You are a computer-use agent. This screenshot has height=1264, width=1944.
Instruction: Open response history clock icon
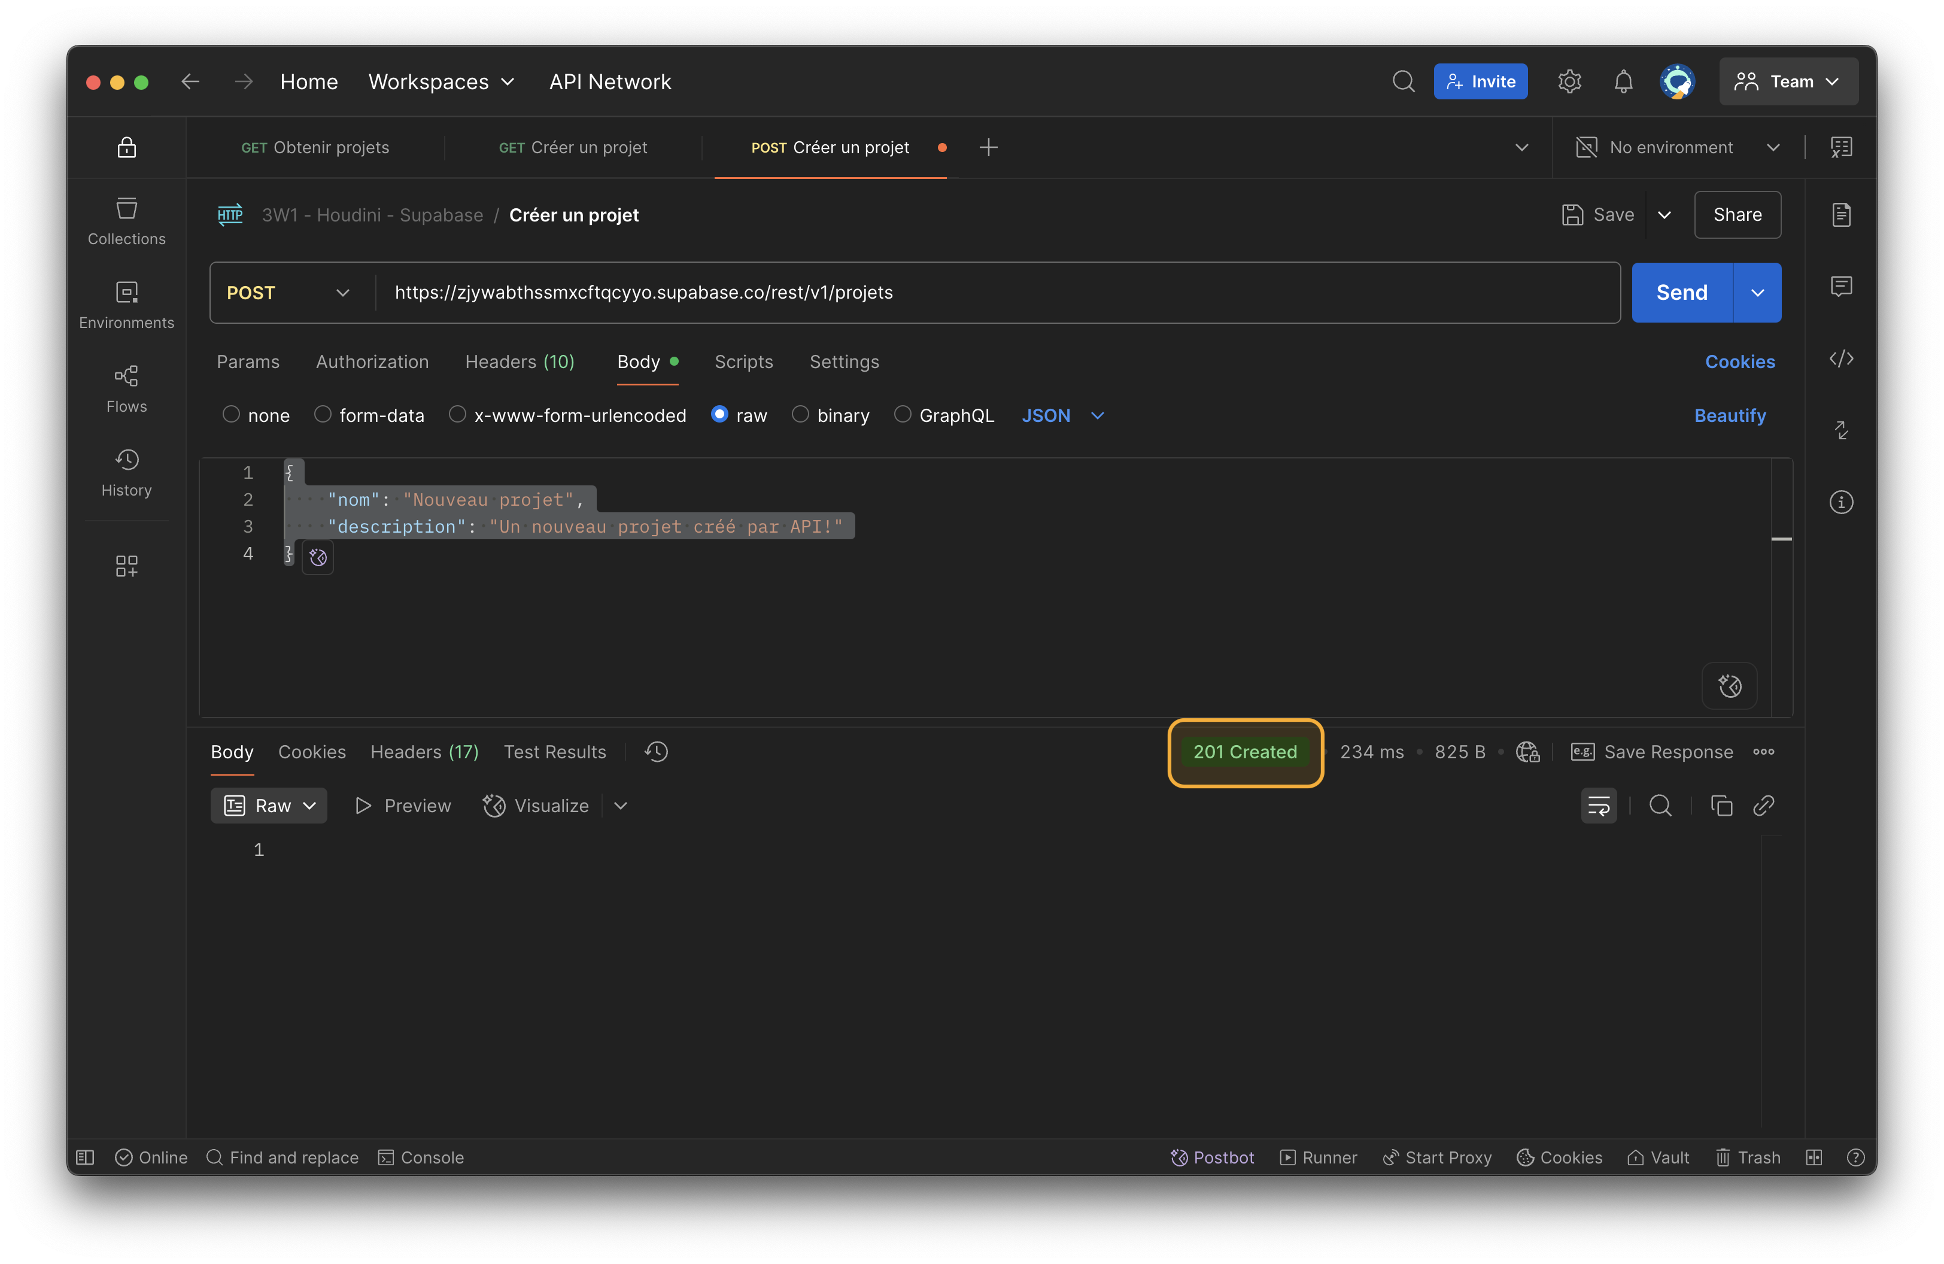click(x=656, y=752)
